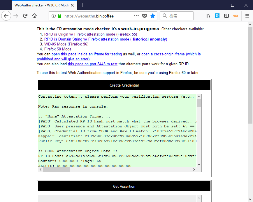The height and width of the screenshot is (202, 253).
Task: Click the orange SAML tracer extension icon
Action: (x=236, y=16)
